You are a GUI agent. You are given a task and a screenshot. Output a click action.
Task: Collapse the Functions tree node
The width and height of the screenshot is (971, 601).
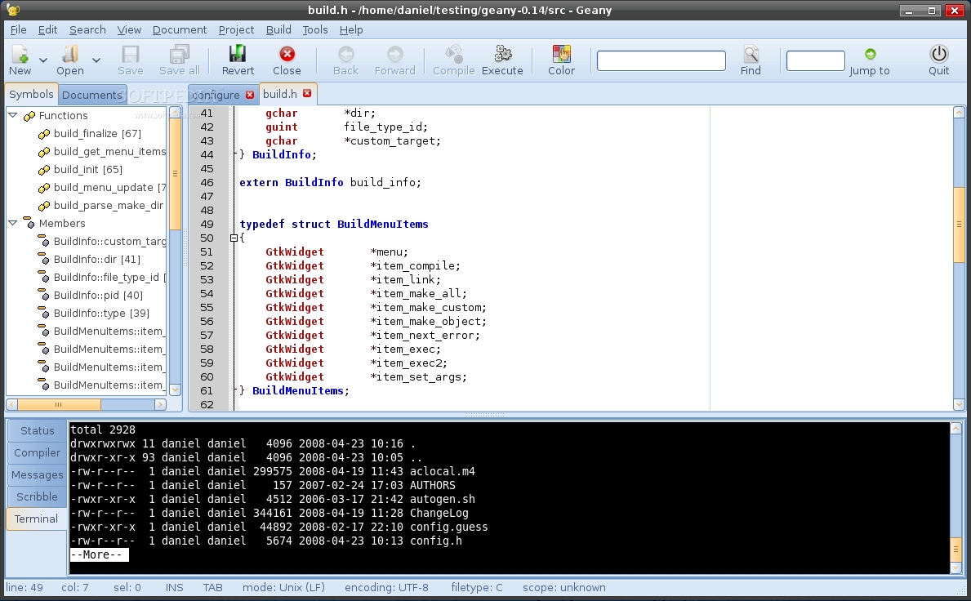point(12,115)
